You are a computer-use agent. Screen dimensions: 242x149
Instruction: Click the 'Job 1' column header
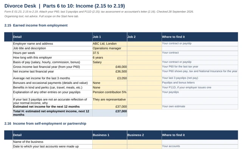click(x=110, y=37)
